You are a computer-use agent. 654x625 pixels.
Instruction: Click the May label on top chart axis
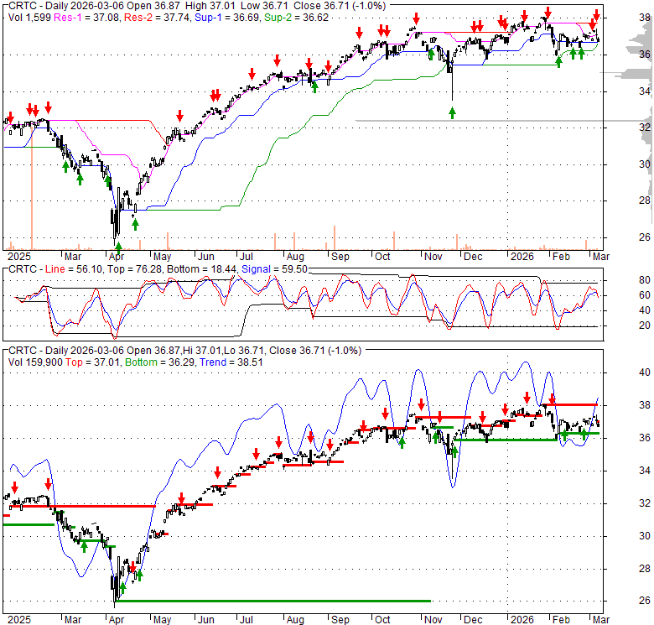[162, 255]
